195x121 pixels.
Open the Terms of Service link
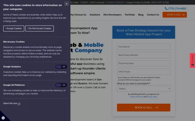(136, 97)
